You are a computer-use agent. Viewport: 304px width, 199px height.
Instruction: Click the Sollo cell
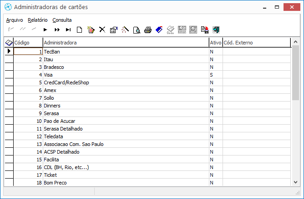(x=126, y=98)
